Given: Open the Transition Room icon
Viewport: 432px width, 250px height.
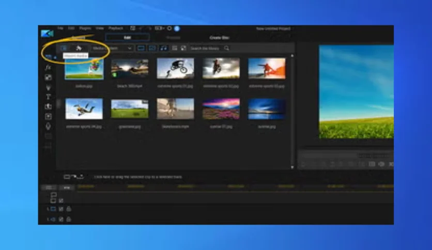Looking at the screenshot, I should coord(48,106).
